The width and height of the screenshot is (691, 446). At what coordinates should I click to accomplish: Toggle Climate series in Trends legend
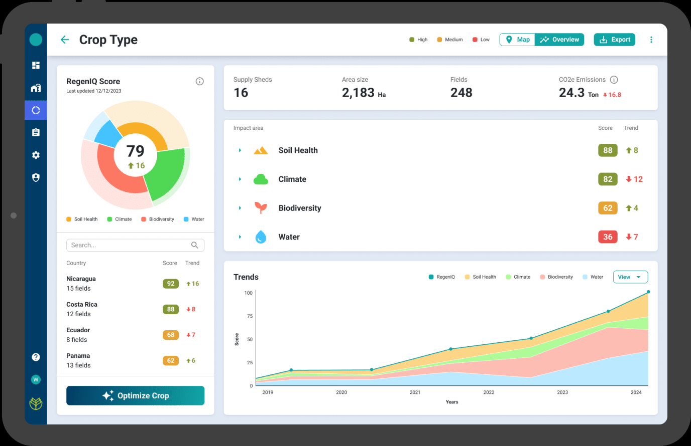coord(518,277)
